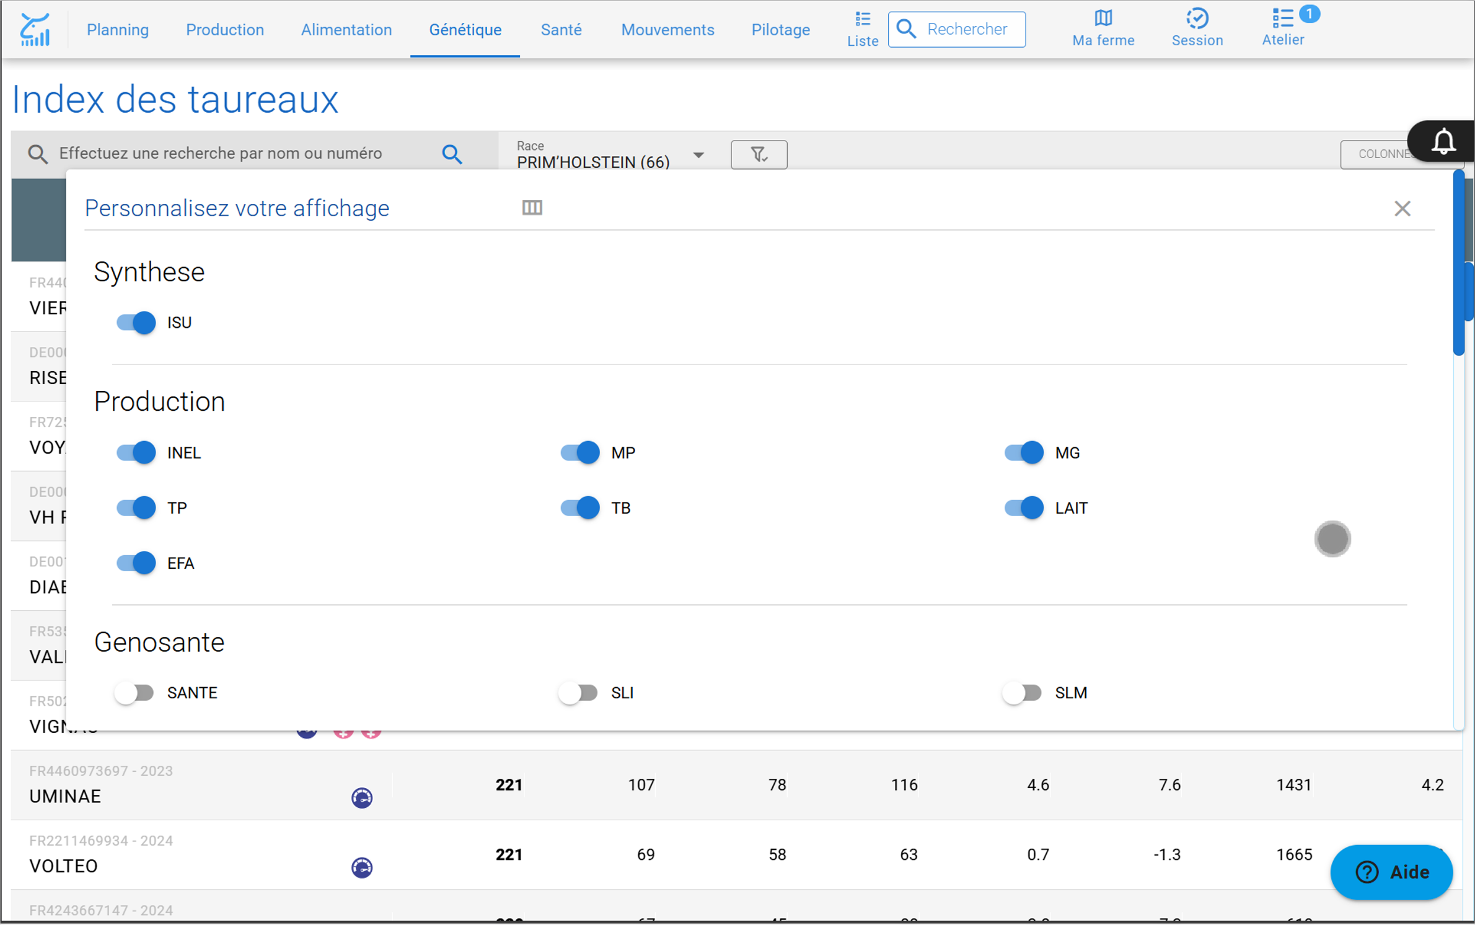Select the UMINAE bull name

tap(65, 797)
